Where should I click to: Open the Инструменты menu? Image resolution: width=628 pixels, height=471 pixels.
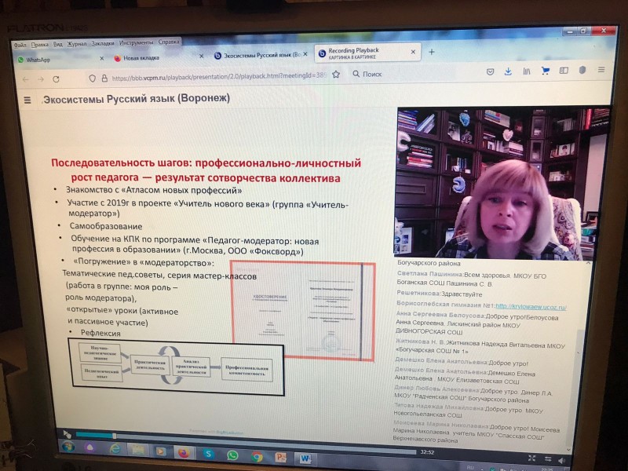point(137,42)
